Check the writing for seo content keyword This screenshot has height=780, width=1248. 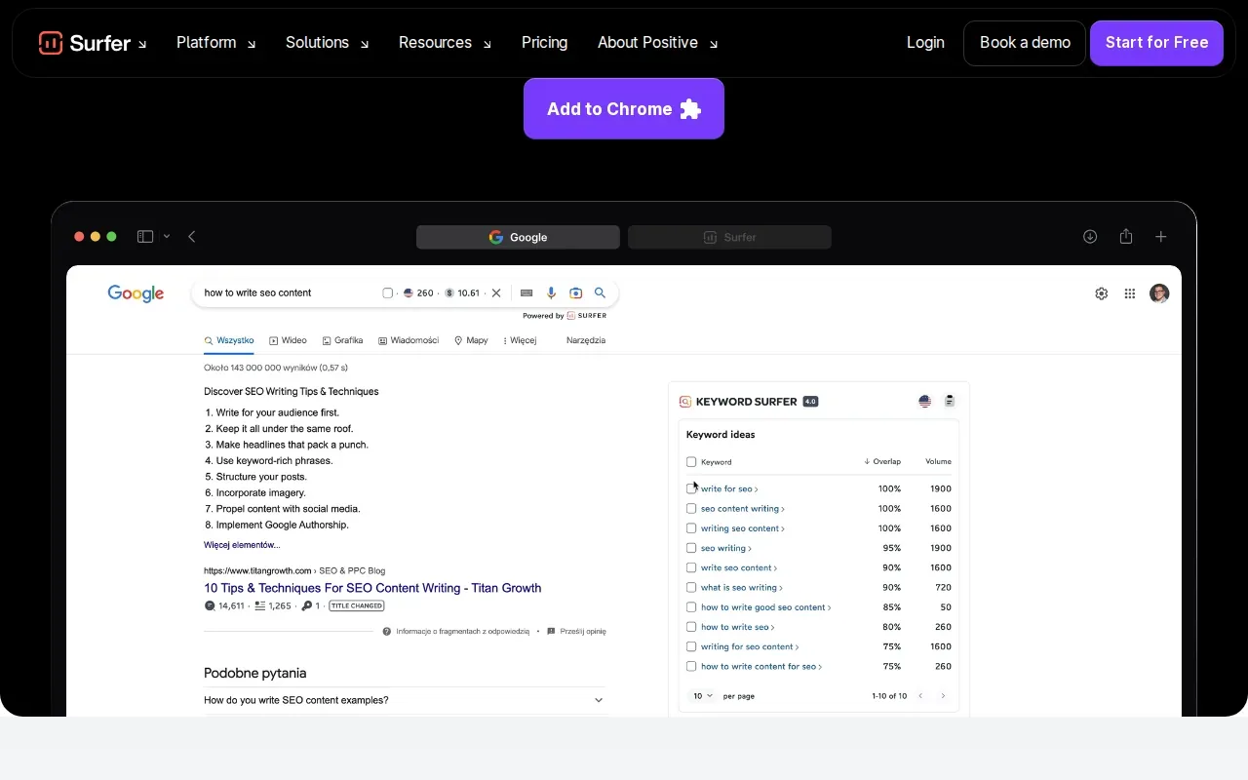[691, 646]
